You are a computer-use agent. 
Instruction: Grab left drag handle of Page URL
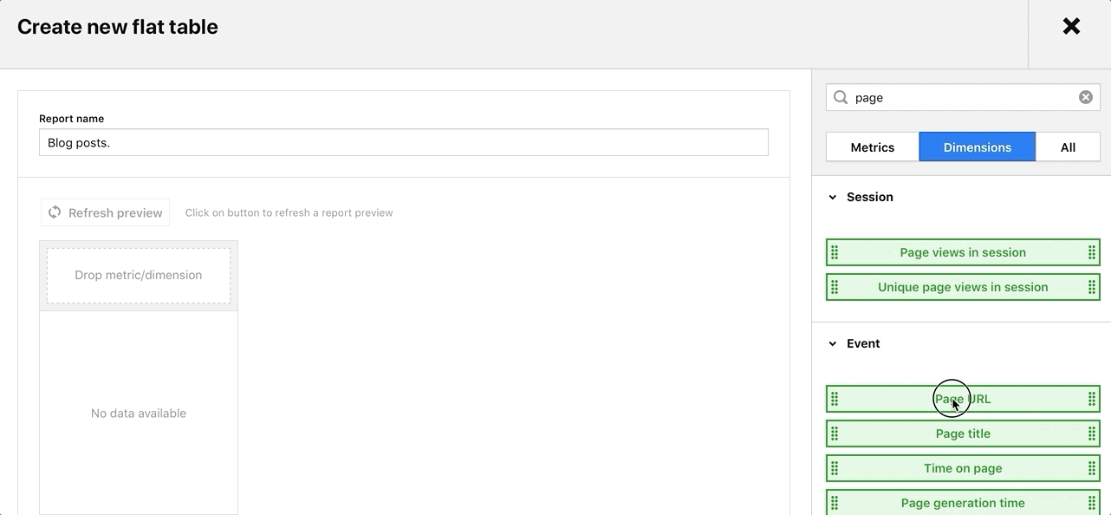coord(835,399)
